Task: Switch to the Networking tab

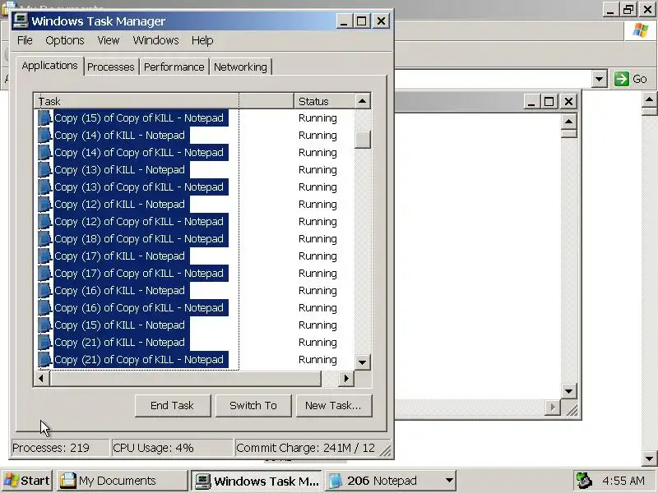Action: coord(240,67)
